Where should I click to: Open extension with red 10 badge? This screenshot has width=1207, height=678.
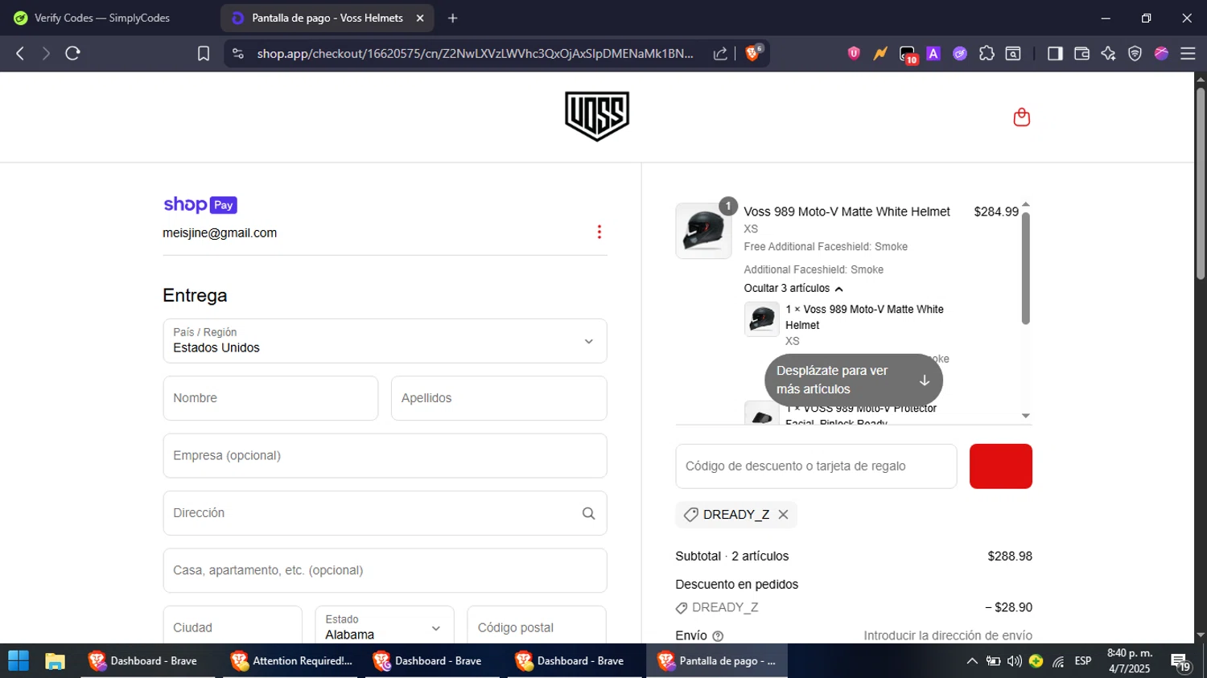tap(908, 55)
